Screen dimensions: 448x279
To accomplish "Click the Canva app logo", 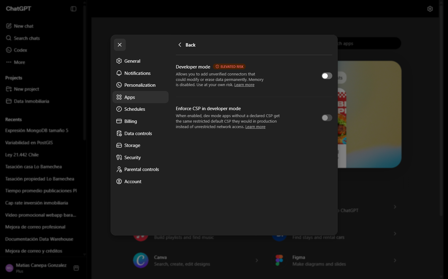I will 141,260.
